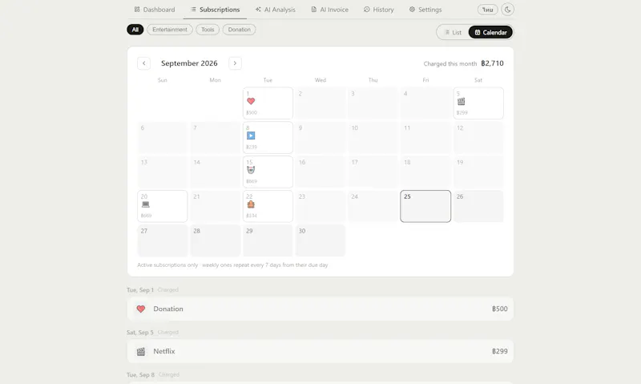
Task: Toggle dark mode with the moon icon
Action: click(507, 10)
